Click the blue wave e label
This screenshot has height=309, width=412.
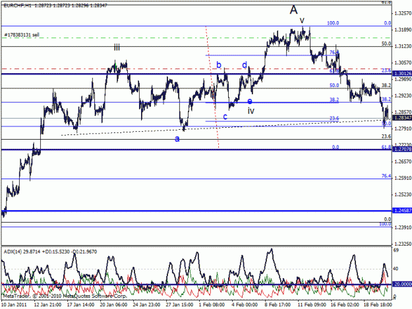pyautogui.click(x=250, y=101)
